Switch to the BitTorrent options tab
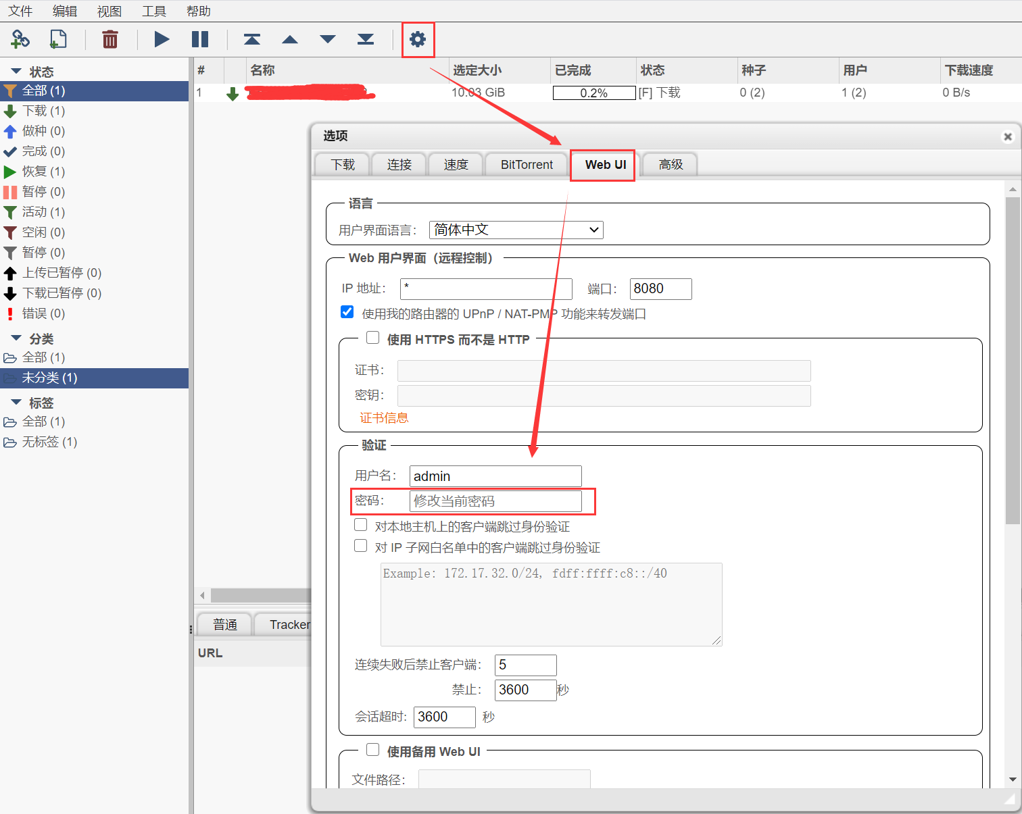Image resolution: width=1022 pixels, height=814 pixels. 527,165
